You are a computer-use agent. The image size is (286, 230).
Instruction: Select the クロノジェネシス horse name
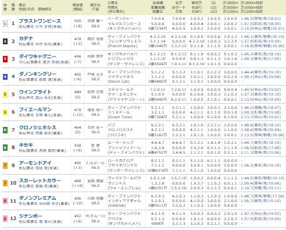point(38,128)
